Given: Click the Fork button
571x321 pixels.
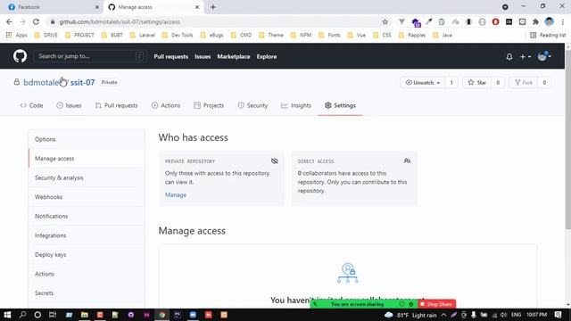Looking at the screenshot, I should [524, 83].
